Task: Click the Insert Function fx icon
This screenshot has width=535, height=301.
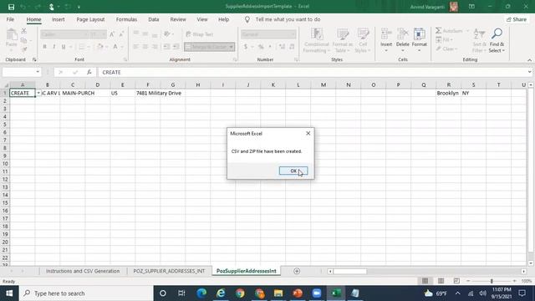Action: (x=89, y=72)
